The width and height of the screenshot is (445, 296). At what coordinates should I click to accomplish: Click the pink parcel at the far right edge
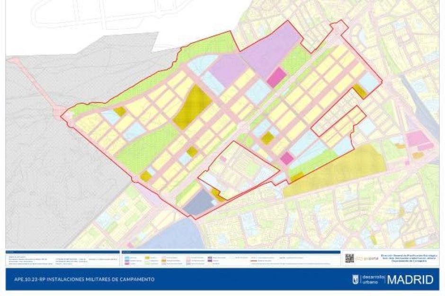(418, 138)
